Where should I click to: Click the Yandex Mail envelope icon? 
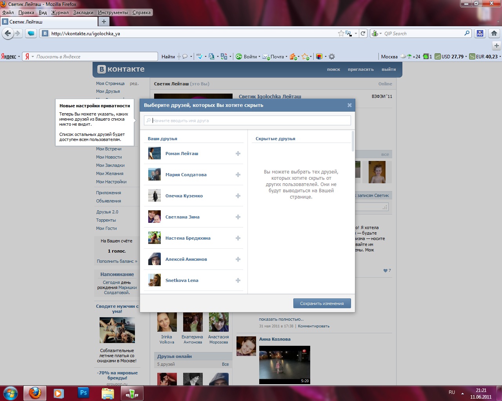(x=266, y=56)
